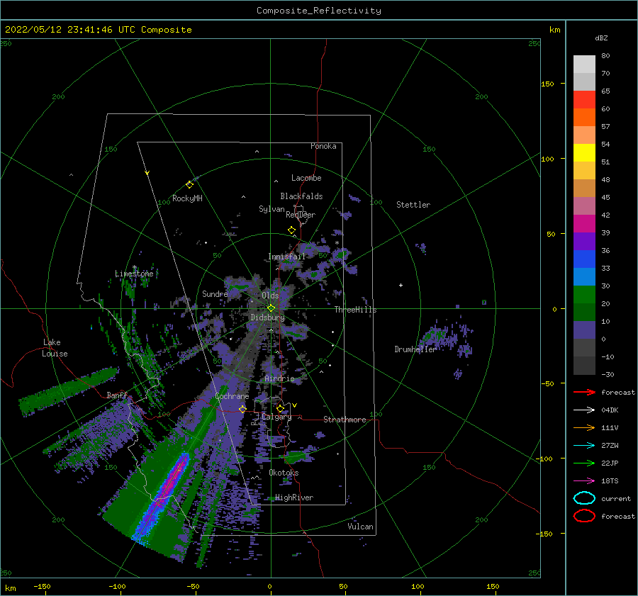Screen dimensions: 638x596
Task: Select the Okotoks label
Action: click(x=284, y=473)
